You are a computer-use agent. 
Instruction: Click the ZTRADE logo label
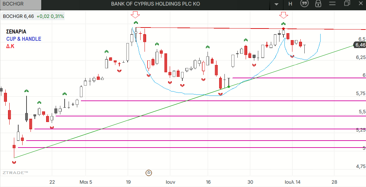click(x=15, y=173)
